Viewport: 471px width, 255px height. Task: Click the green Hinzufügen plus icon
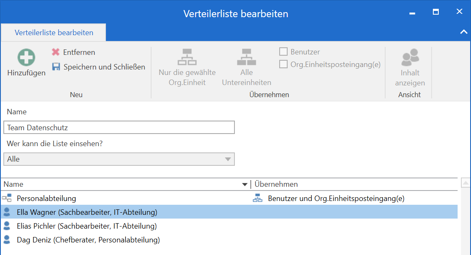point(26,57)
